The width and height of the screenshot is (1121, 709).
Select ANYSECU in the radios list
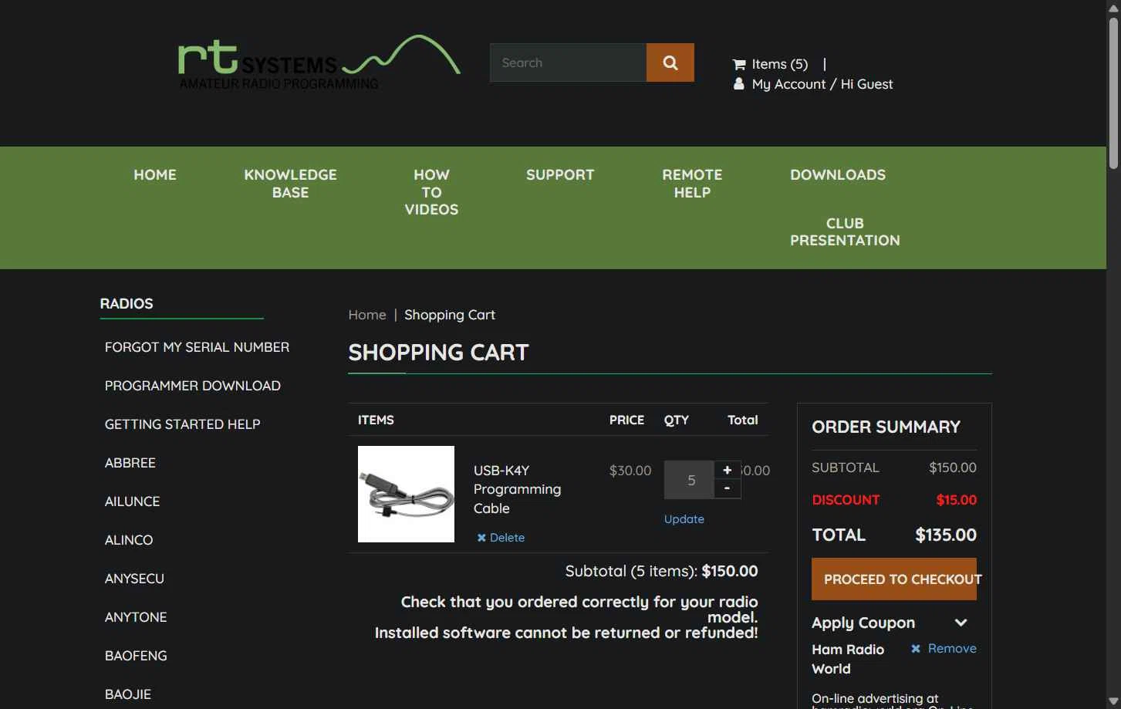click(134, 579)
